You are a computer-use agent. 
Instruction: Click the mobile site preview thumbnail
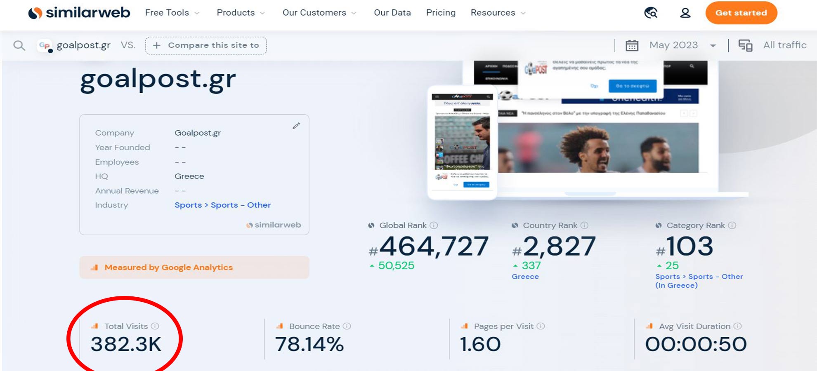pyautogui.click(x=462, y=142)
